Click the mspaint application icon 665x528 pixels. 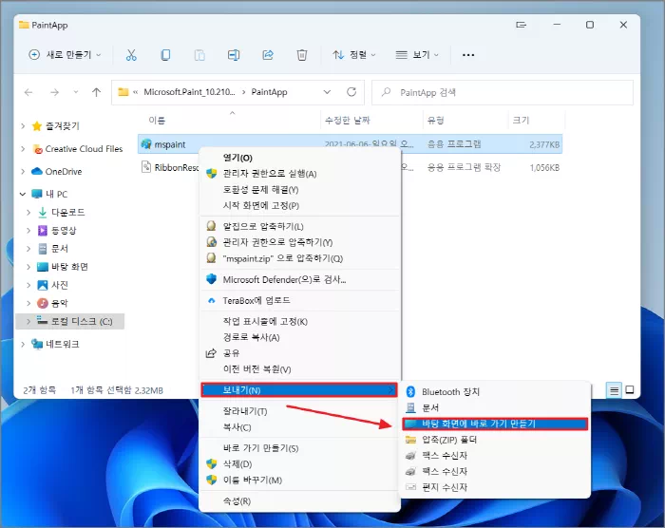coord(146,144)
